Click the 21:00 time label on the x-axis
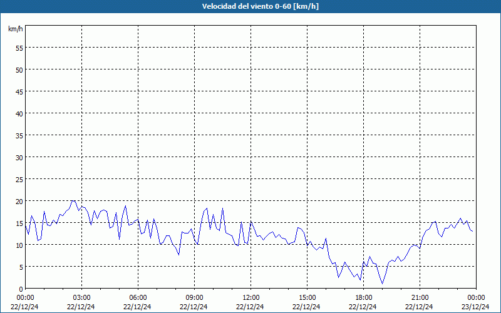The image size is (501, 313). [x=420, y=298]
